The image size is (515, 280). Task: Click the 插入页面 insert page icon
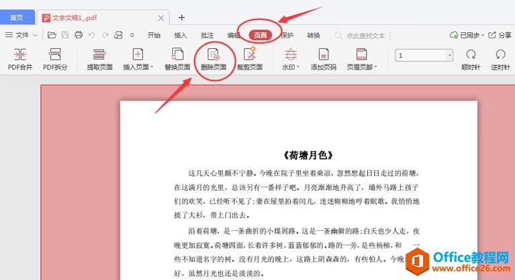click(x=138, y=54)
